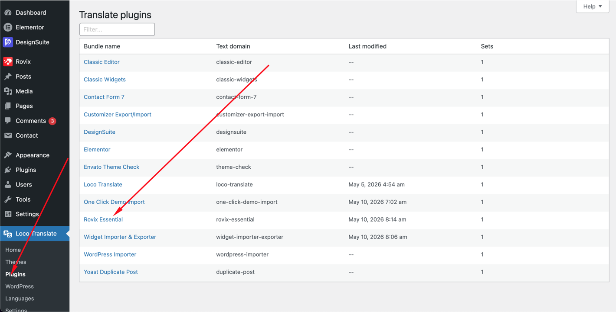
Task: Sort by Bundle name column header
Action: tap(102, 46)
